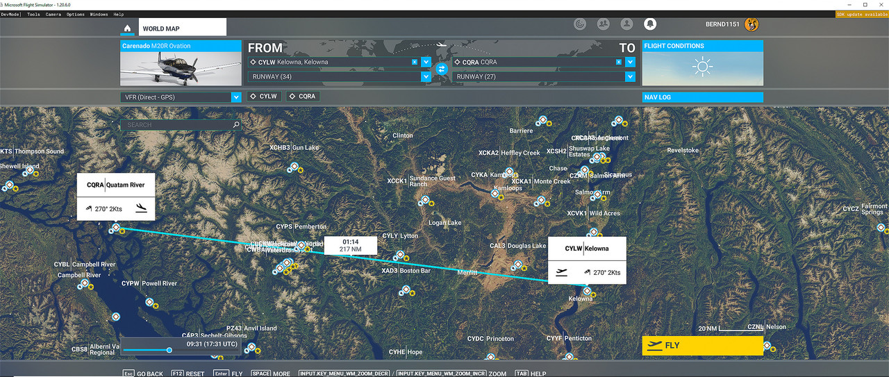889x377 pixels.
Task: Open the player profile icon
Action: (627, 24)
